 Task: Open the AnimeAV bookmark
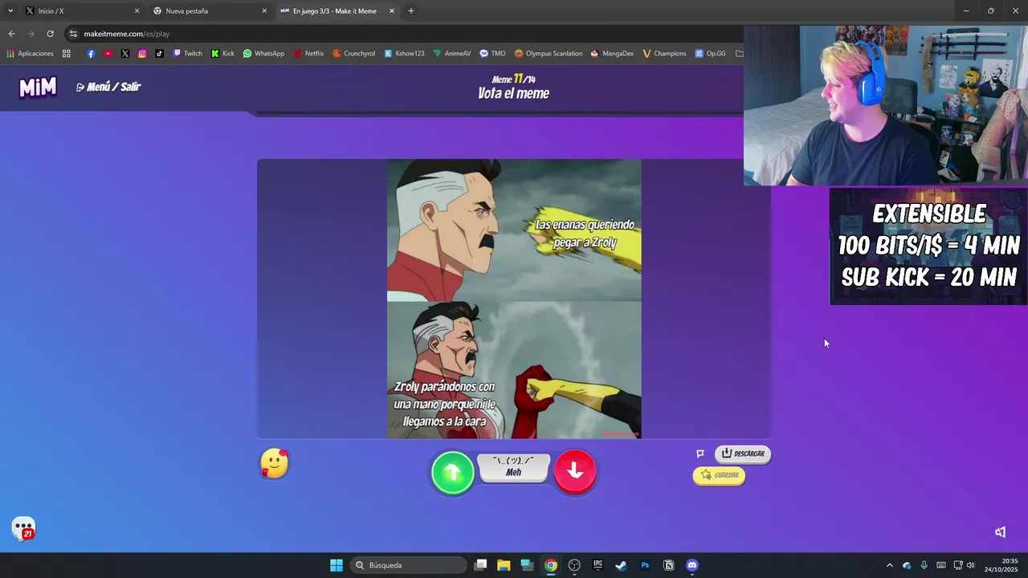click(452, 54)
